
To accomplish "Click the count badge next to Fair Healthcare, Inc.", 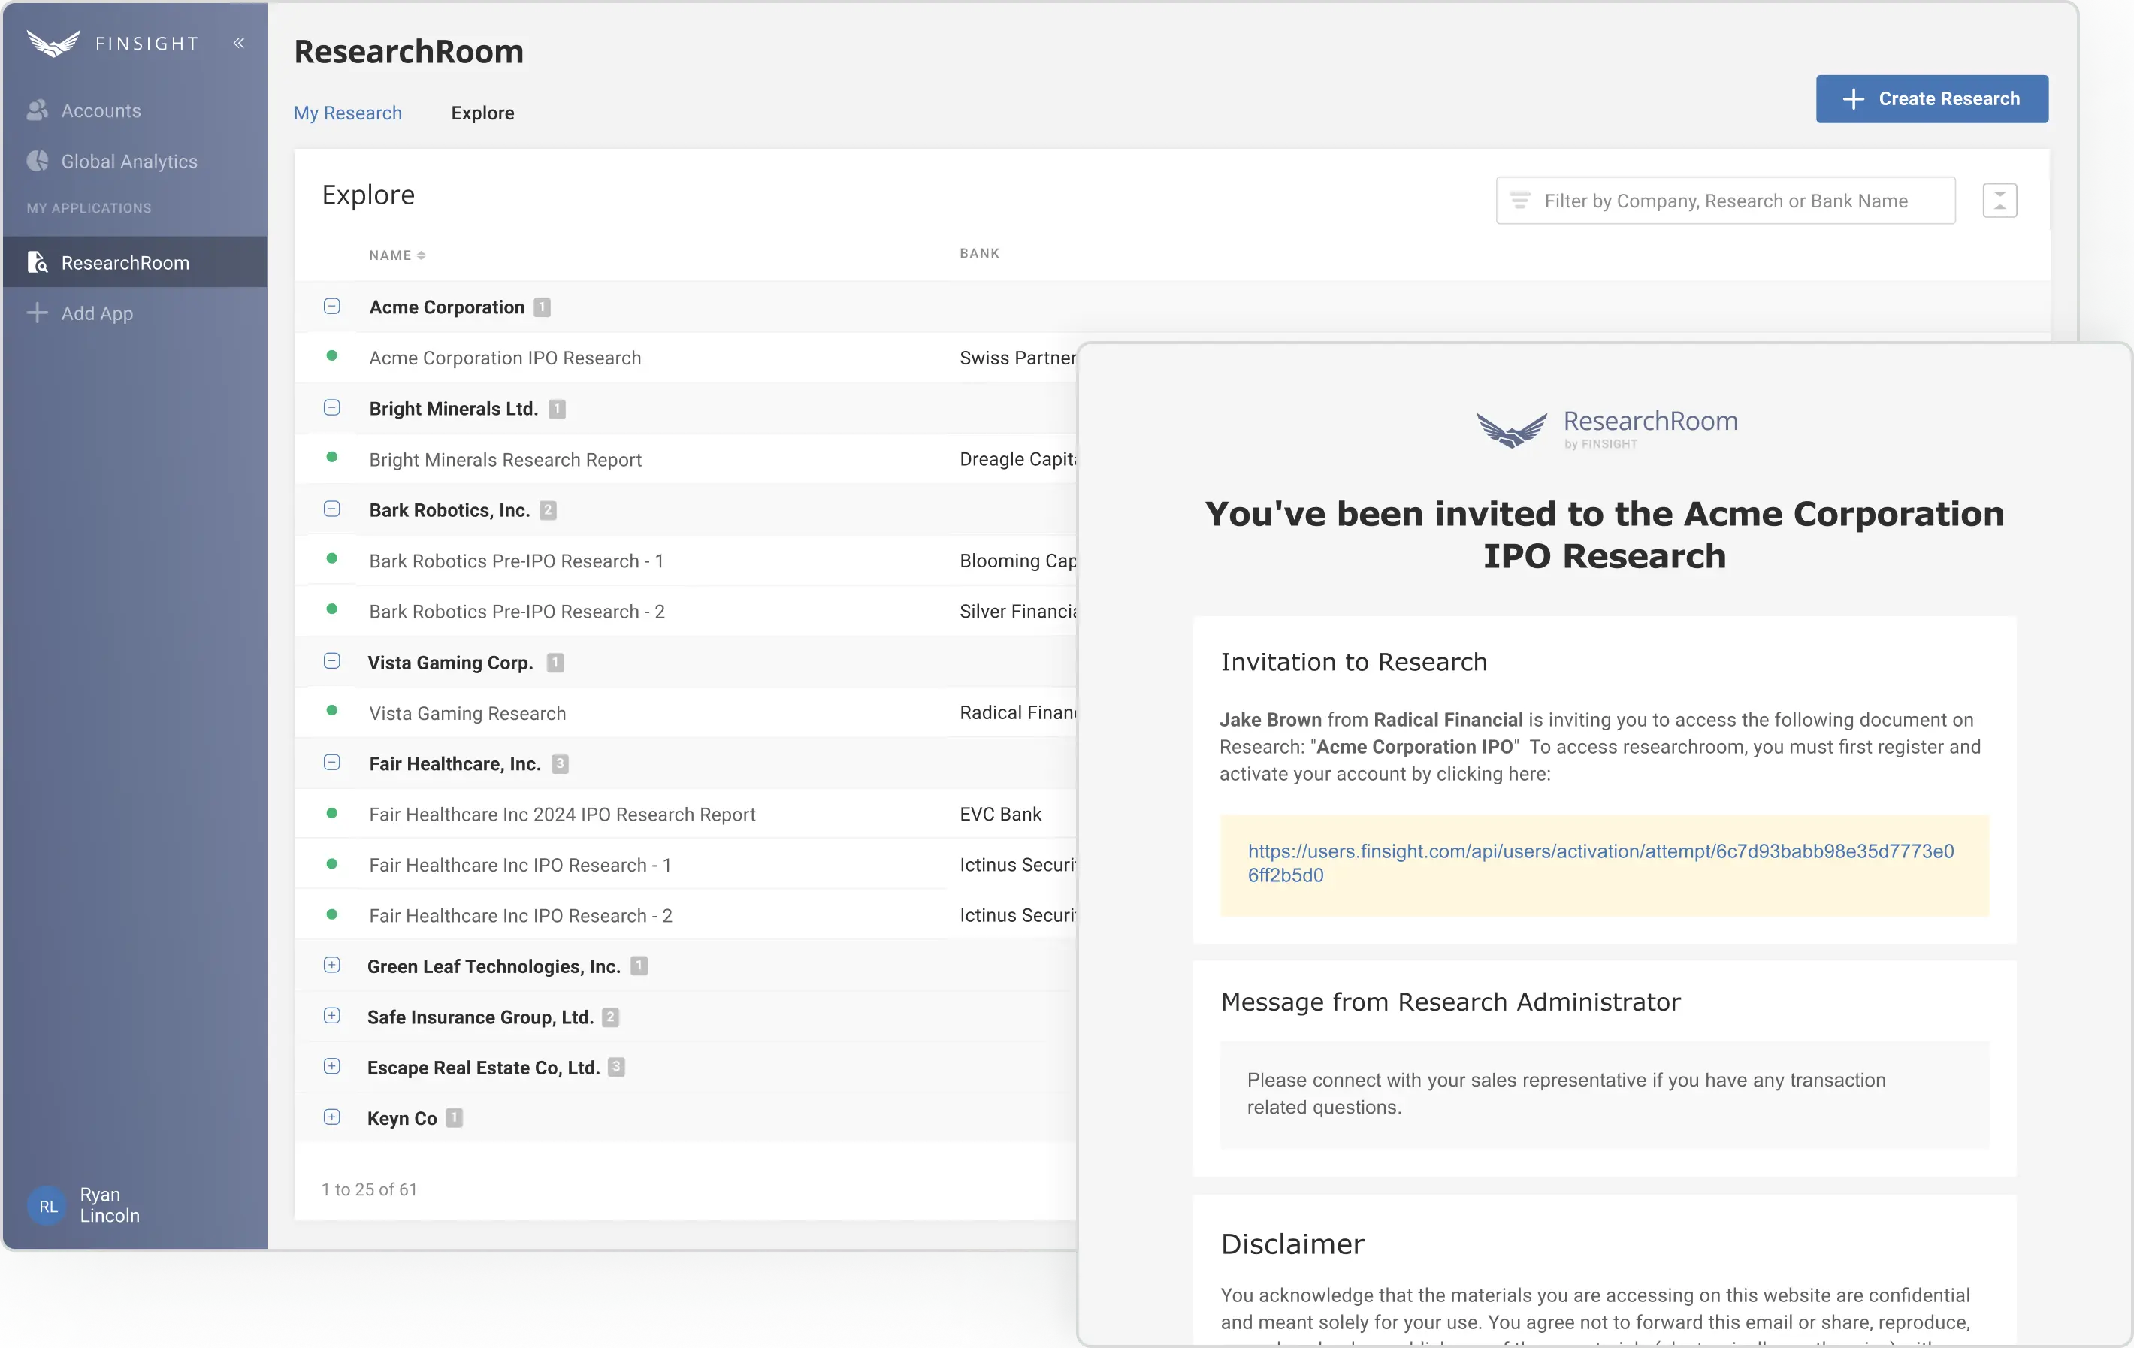I will click(x=559, y=764).
